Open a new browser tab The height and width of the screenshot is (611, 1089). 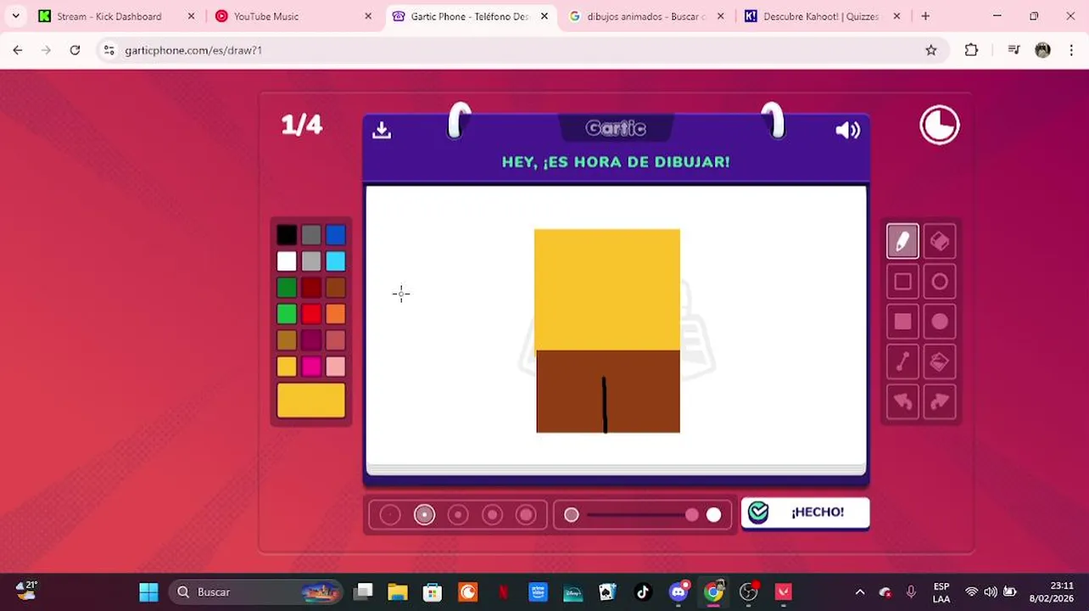coord(925,16)
